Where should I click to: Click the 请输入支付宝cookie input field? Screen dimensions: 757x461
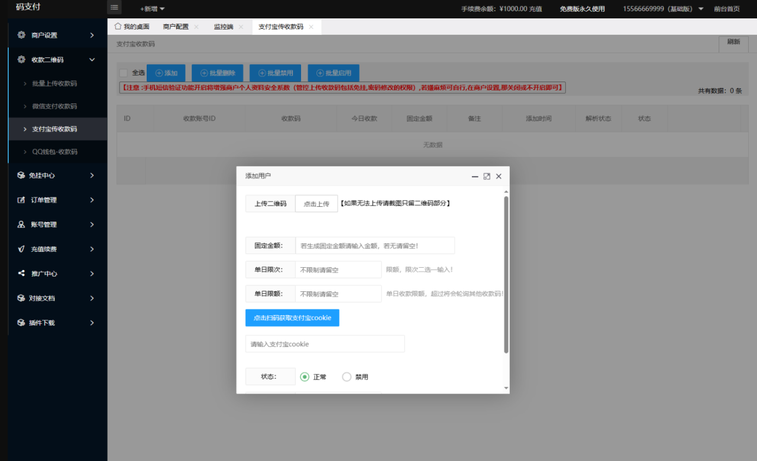pyautogui.click(x=325, y=344)
